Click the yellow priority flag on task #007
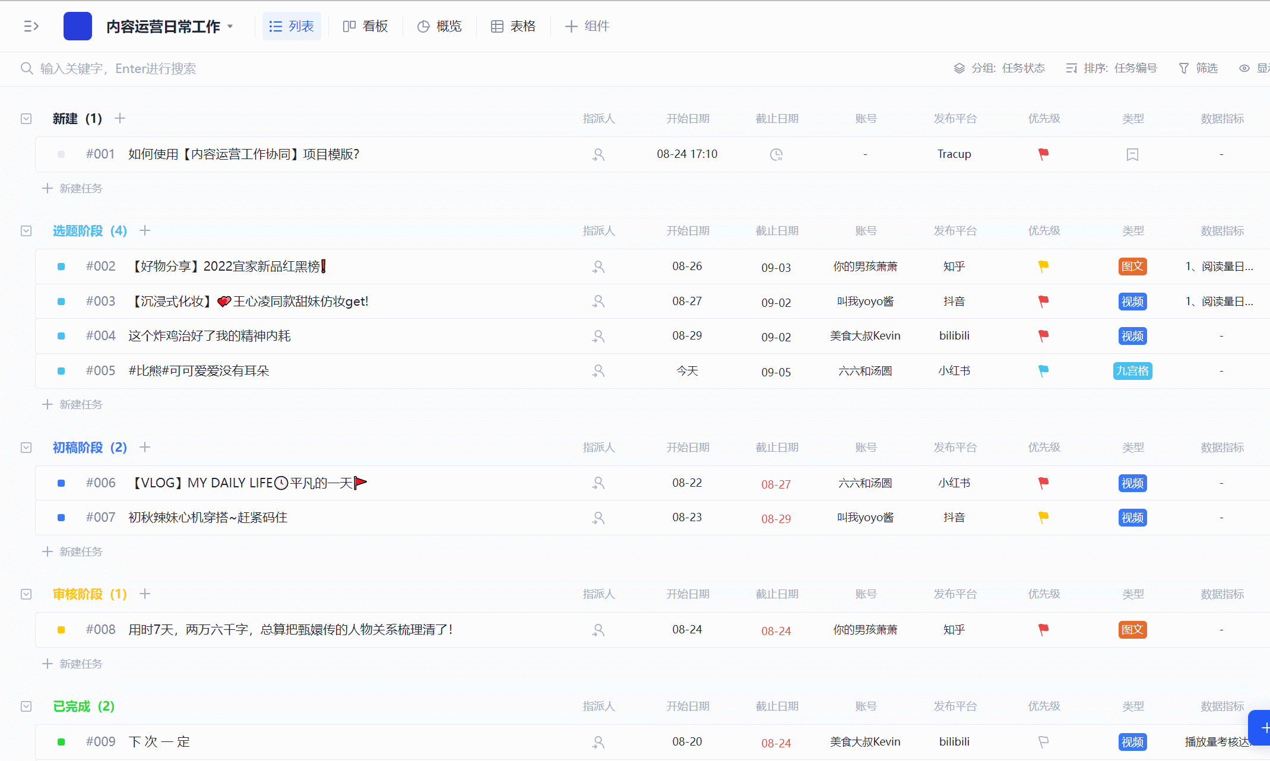 click(x=1043, y=518)
